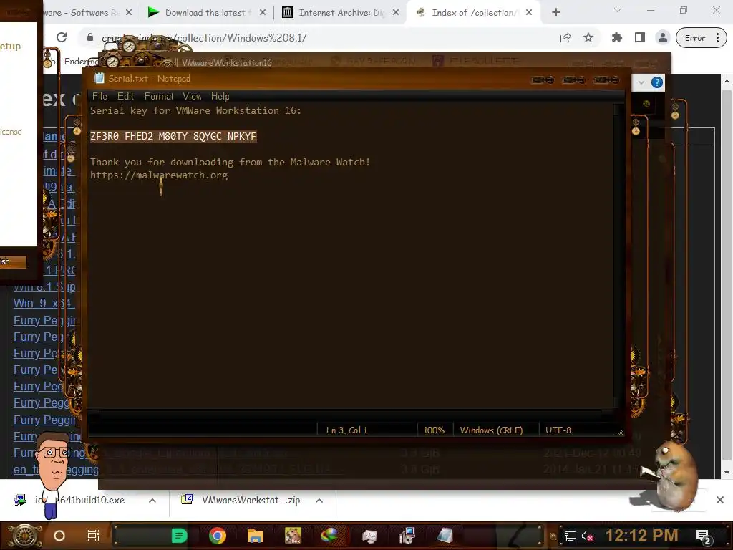733x550 pixels.
Task: Open the Help menu in Notepad
Action: [x=220, y=97]
